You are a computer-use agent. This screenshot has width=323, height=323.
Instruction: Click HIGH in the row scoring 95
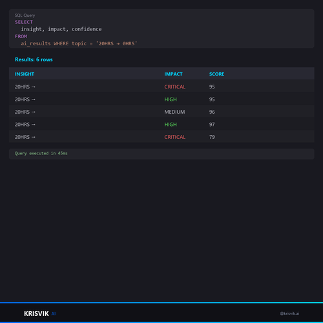pyautogui.click(x=171, y=99)
